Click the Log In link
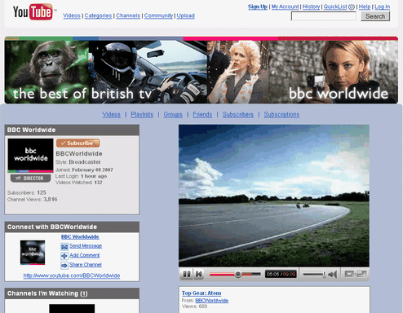 [x=382, y=7]
